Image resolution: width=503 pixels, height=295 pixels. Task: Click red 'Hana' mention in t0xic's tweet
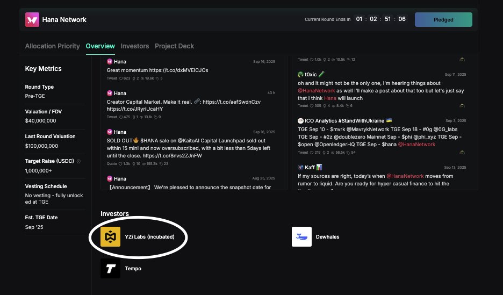click(330, 98)
